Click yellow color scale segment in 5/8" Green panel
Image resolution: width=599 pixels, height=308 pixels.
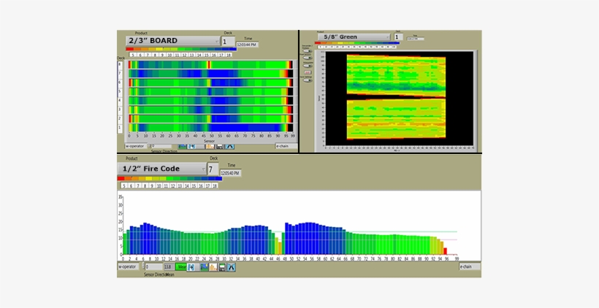click(x=340, y=43)
